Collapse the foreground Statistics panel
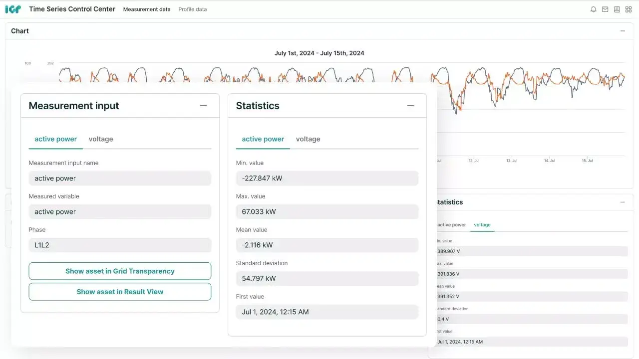This screenshot has height=359, width=639. point(410,106)
